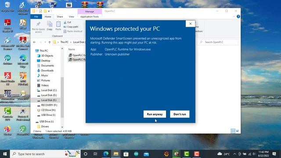The image size is (281, 158).
Task: Open notification center icon
Action: pyautogui.click(x=274, y=154)
